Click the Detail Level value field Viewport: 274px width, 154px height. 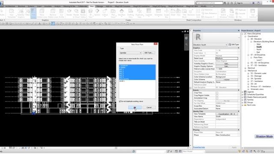click(x=226, y=59)
